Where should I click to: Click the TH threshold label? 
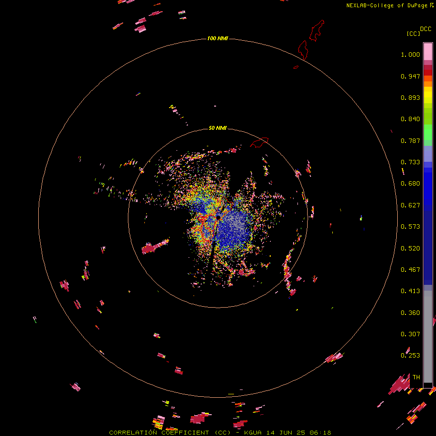(416, 377)
